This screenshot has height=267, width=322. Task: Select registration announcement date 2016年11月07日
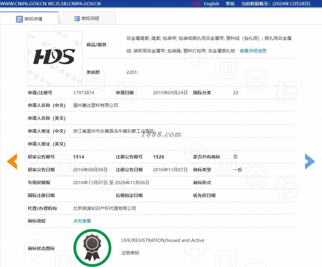(170, 170)
